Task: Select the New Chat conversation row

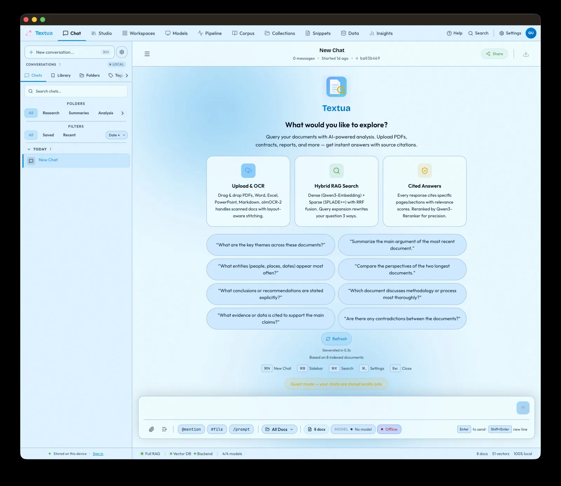Action: pos(76,161)
